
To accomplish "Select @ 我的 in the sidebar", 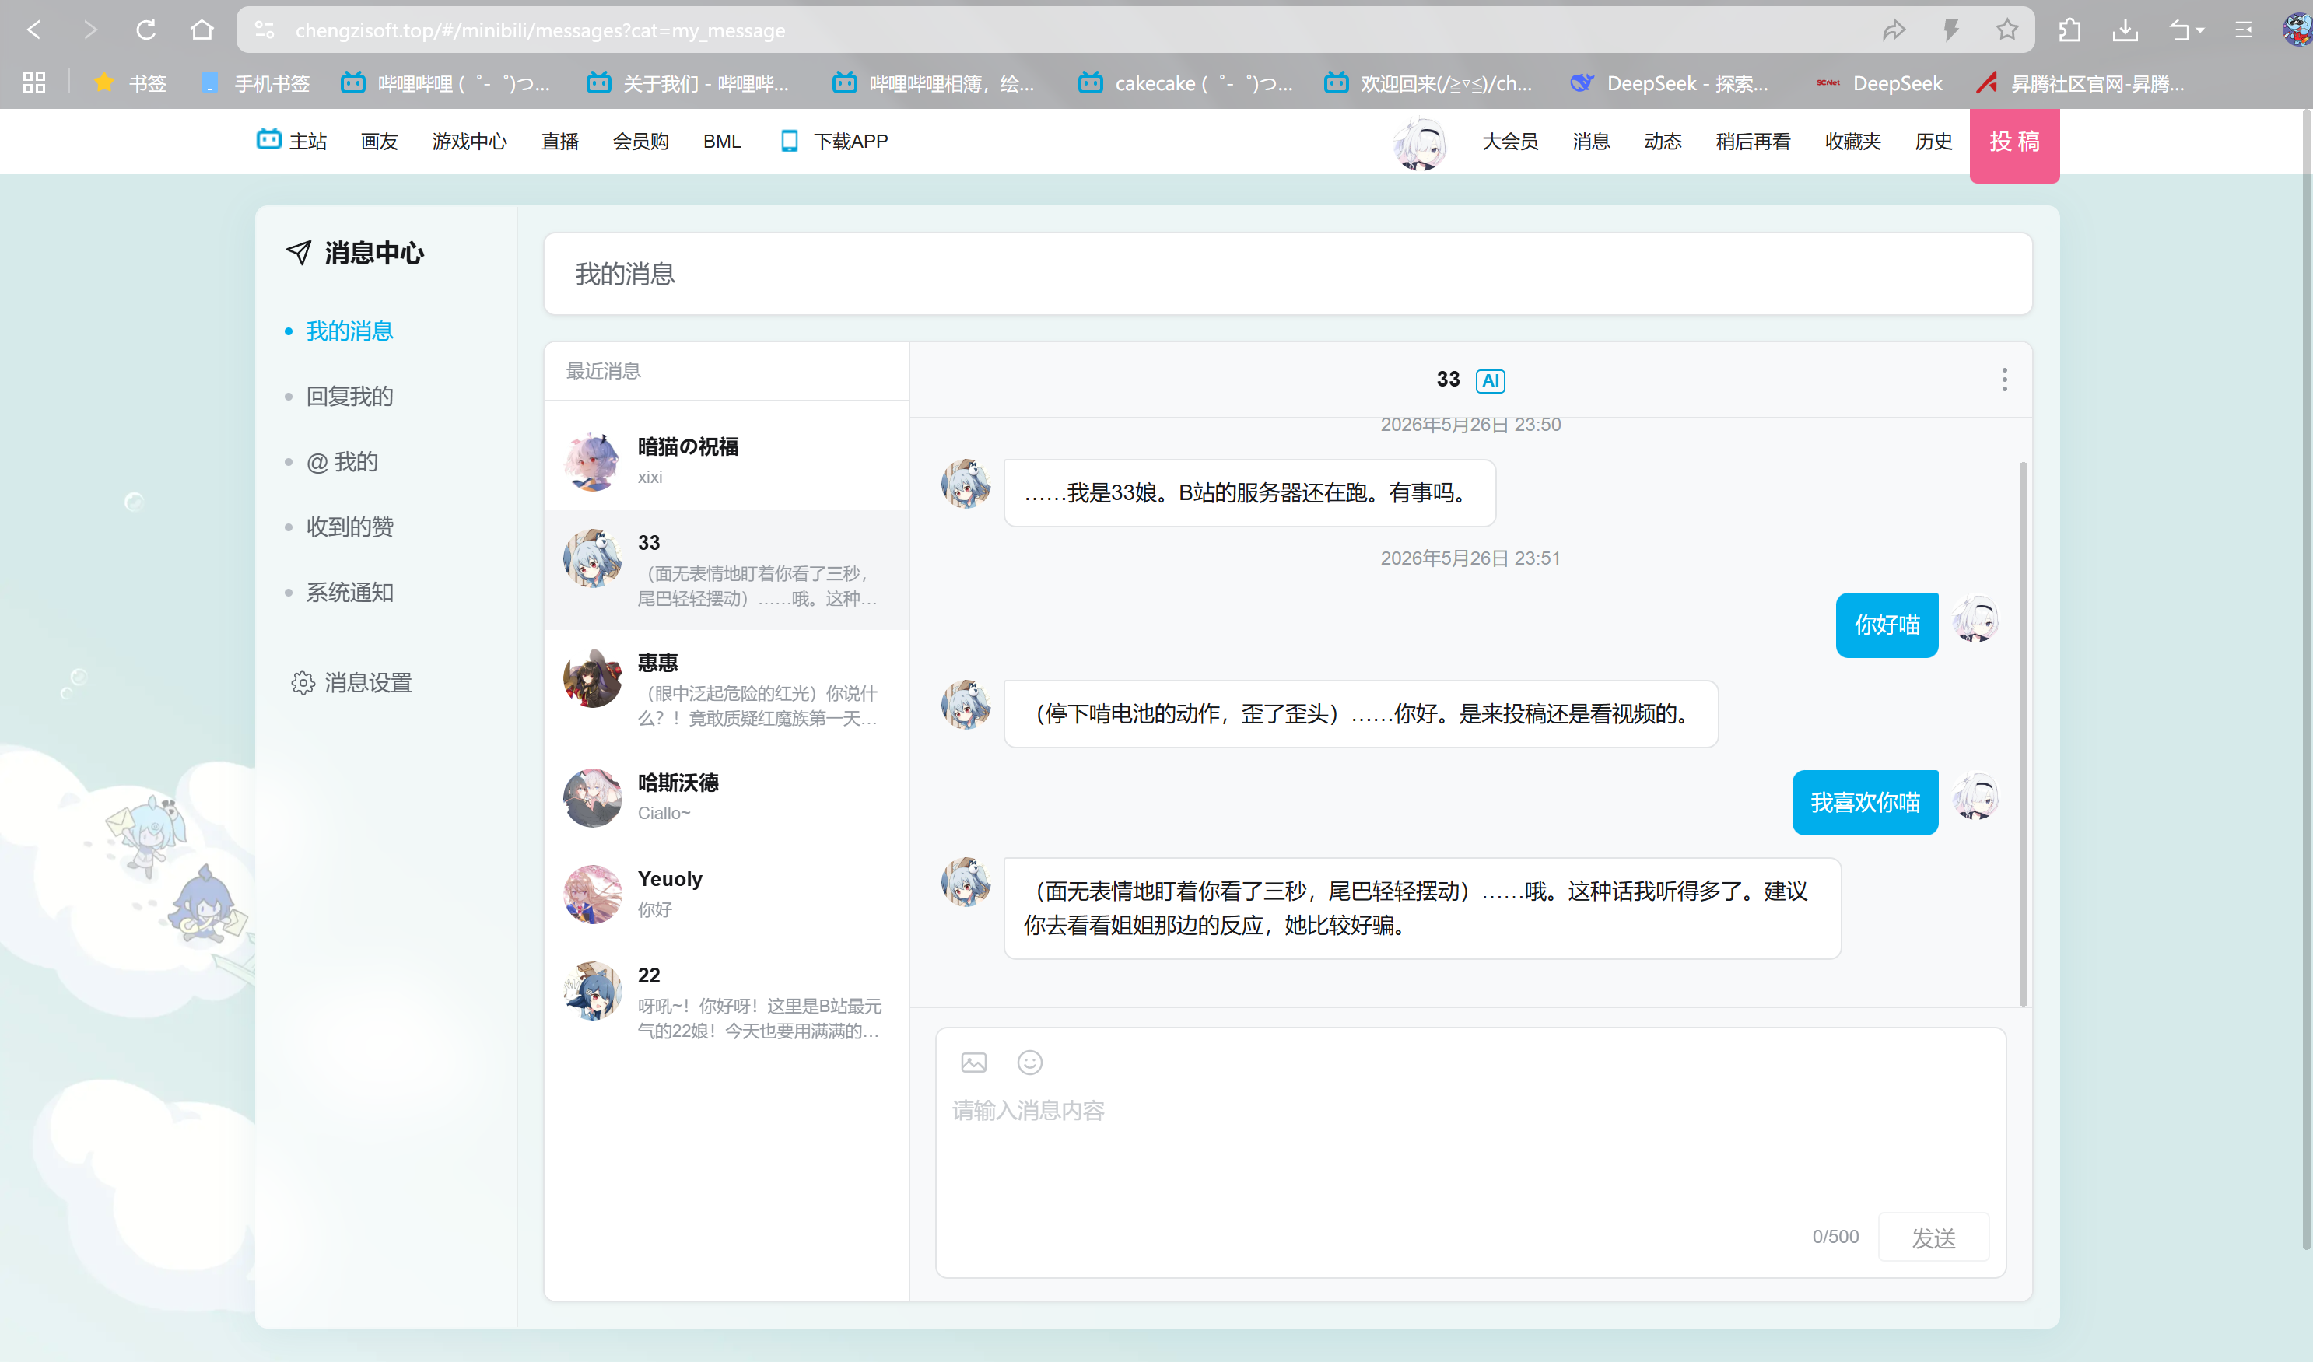I will [342, 461].
